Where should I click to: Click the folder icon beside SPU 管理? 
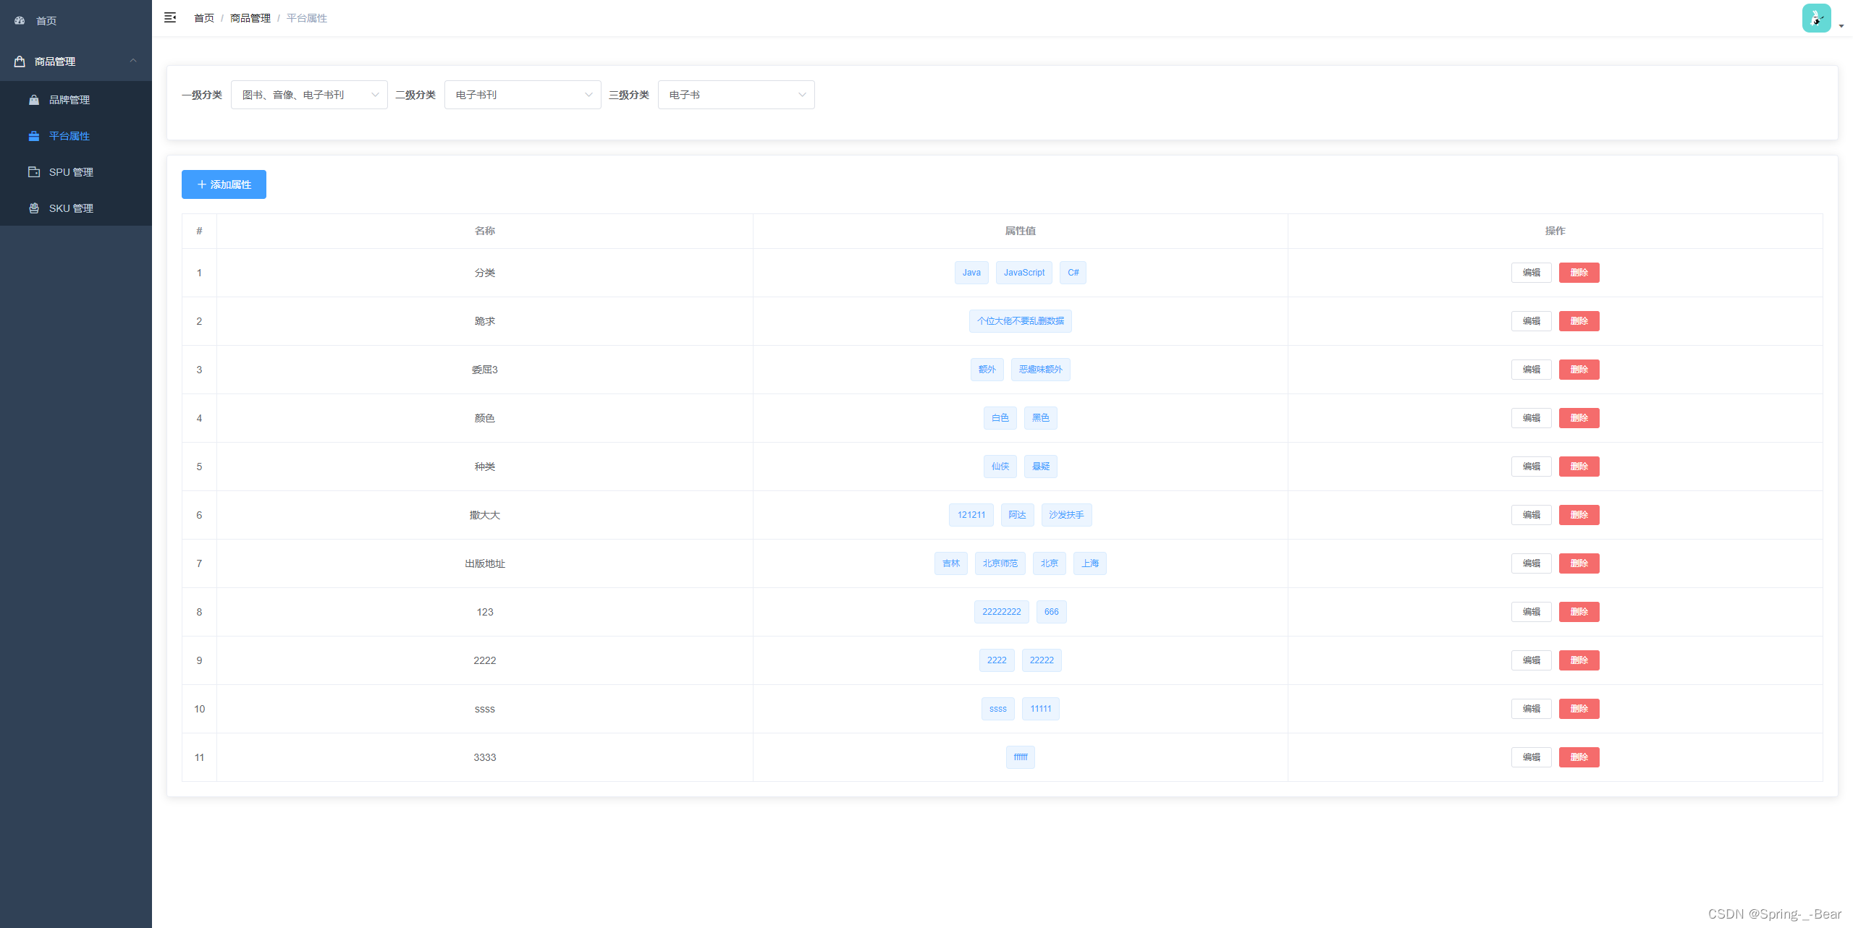[x=34, y=172]
